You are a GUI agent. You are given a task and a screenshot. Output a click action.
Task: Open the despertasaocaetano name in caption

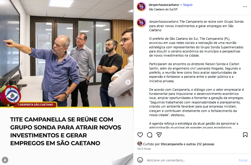coord(164,22)
